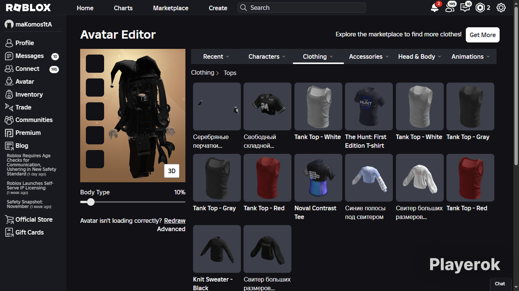Screen dimensions: 519x291
Task: Open Charts in top navigation
Action: [123, 8]
